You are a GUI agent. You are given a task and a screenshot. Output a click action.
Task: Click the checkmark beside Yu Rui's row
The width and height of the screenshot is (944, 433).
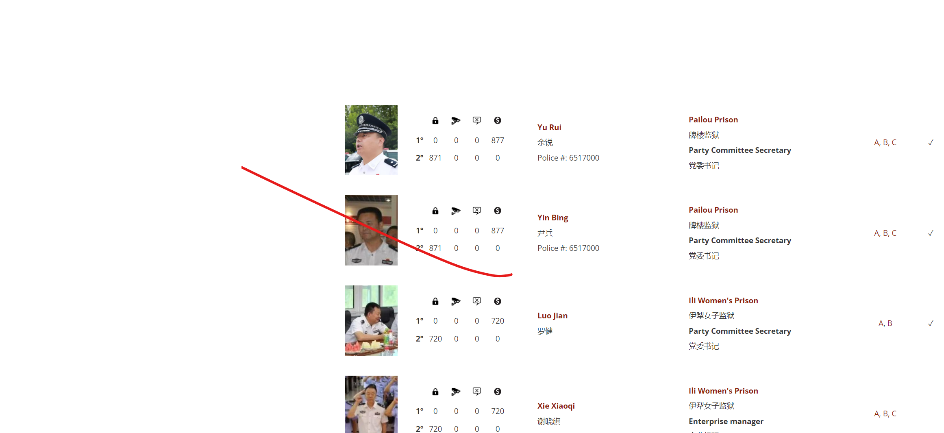point(931,142)
